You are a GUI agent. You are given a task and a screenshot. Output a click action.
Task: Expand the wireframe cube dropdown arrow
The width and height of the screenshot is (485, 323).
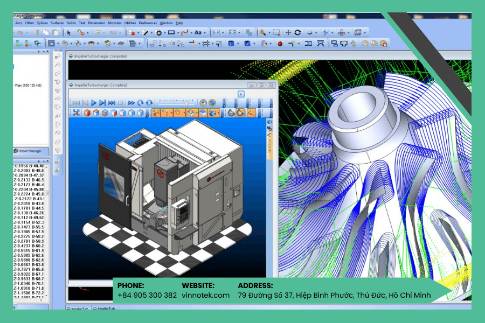coord(365,33)
